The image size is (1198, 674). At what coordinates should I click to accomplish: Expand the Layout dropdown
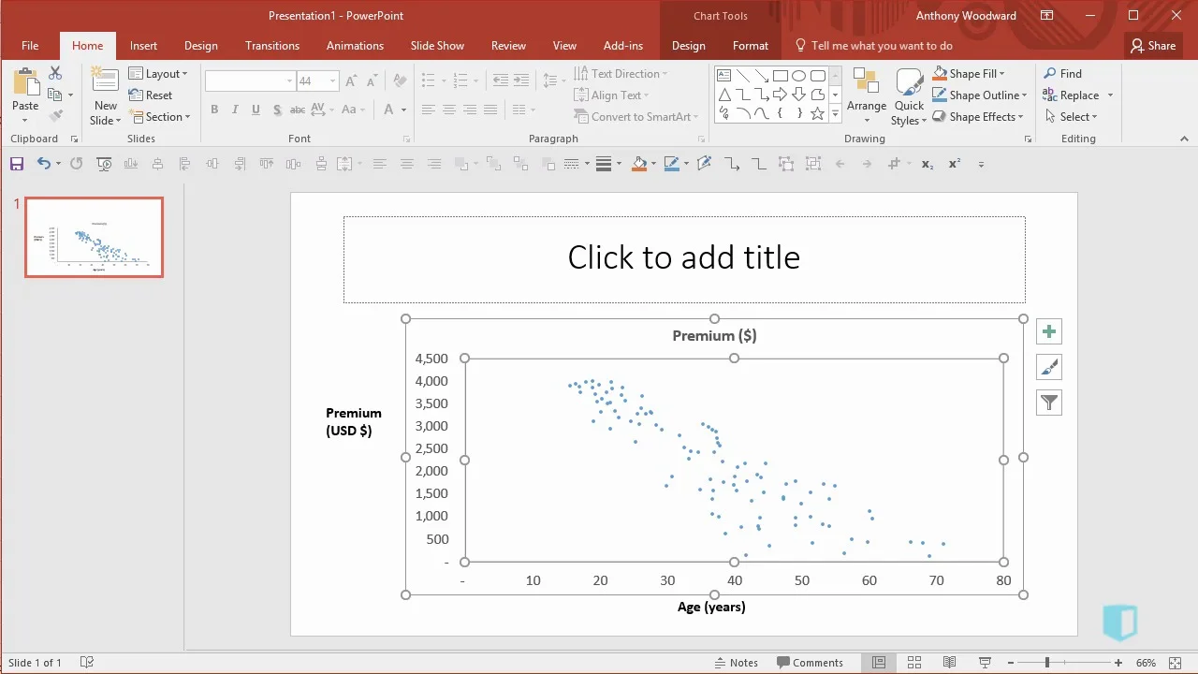[158, 74]
